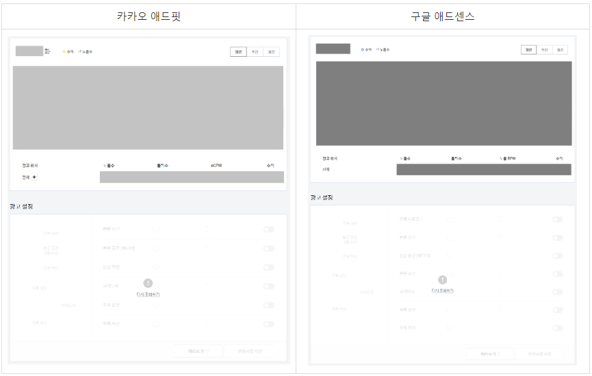This screenshot has width=592, height=376.
Task: Click the warning icon in 구글 애드센스 settings
Action: tap(443, 279)
